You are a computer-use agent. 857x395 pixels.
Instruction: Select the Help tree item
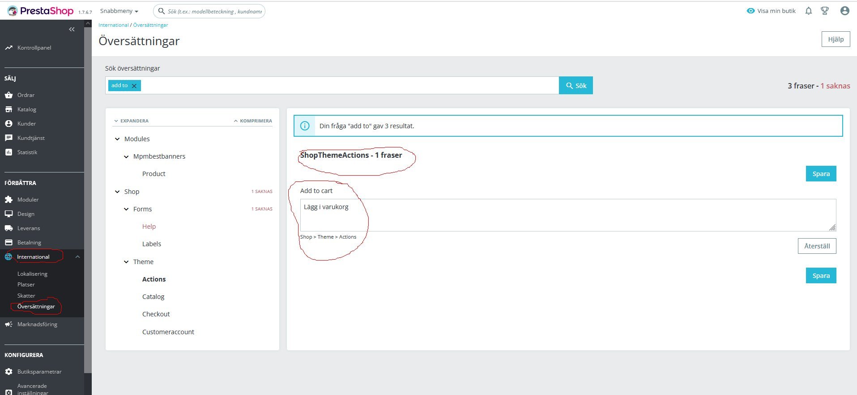(x=149, y=227)
